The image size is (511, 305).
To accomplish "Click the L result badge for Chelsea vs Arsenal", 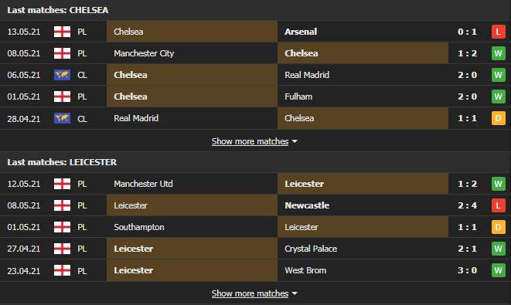I will 499,32.
